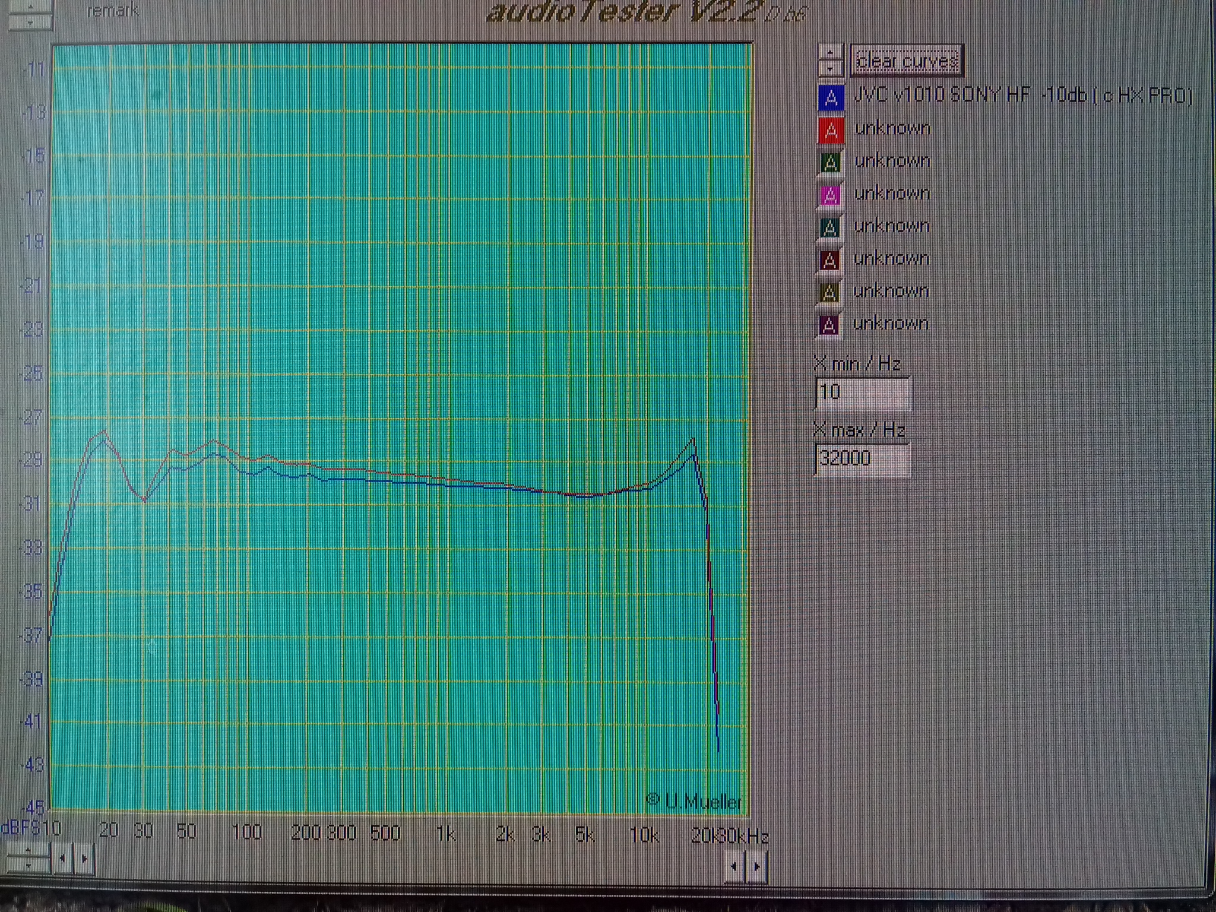The height and width of the screenshot is (912, 1216).
Task: Click right arrow near the 10 Hz axis label
Action: tap(84, 859)
